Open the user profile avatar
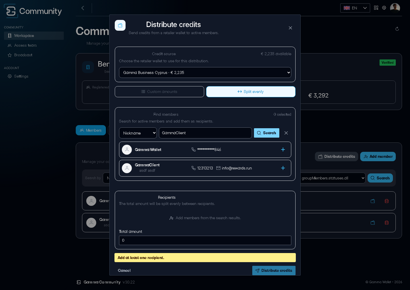Viewport: 410px width, 290px height. point(395,8)
